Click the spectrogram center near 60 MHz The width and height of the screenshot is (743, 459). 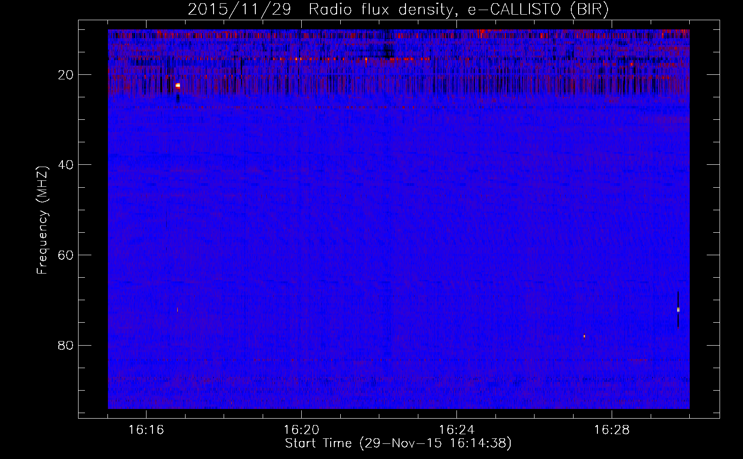[399, 255]
